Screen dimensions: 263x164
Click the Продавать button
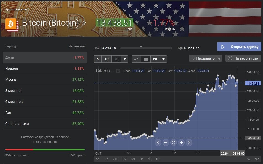click(x=205, y=58)
